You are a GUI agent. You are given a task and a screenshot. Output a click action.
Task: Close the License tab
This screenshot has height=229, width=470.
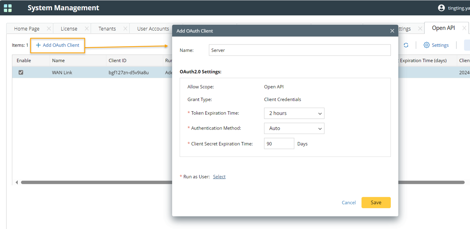coord(87,29)
